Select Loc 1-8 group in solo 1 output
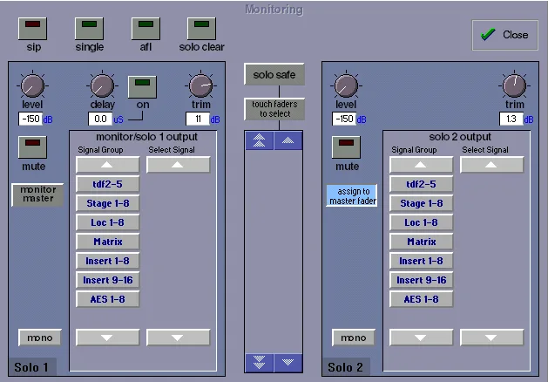Image resolution: width=548 pixels, height=382 pixels. click(108, 223)
